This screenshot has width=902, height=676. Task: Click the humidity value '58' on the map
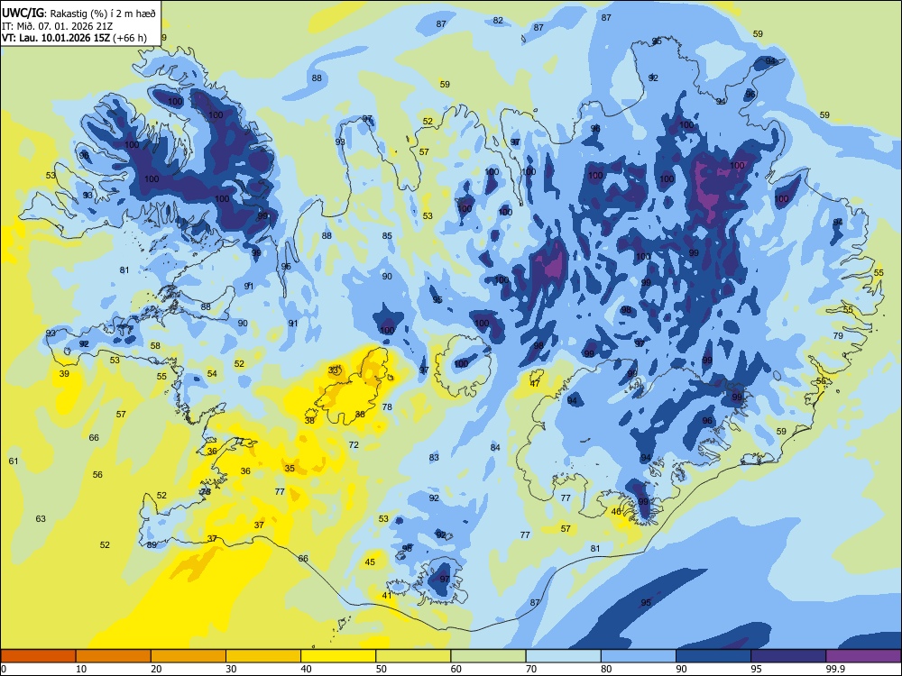coord(155,345)
